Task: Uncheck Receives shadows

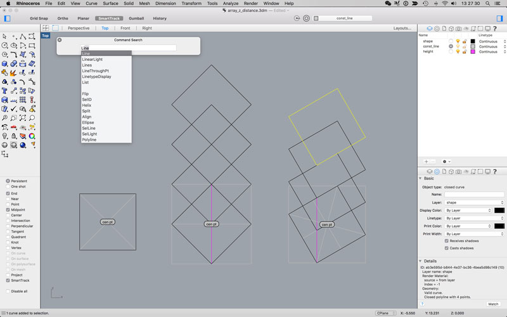Action: (x=447, y=241)
